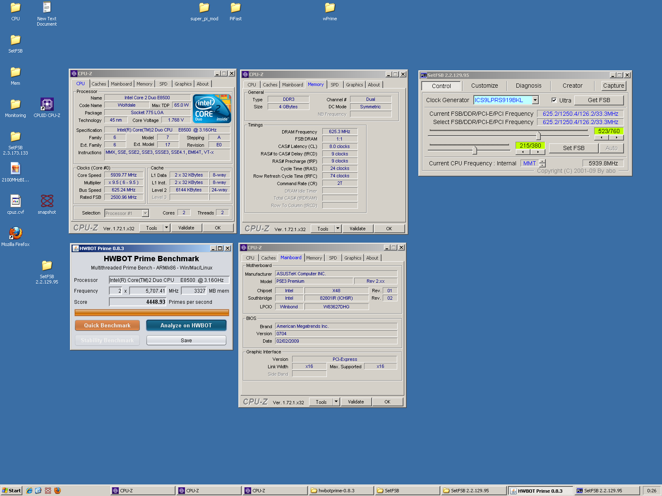This screenshot has width=662, height=496.
Task: Open super_pi_mod folder
Action: [204, 11]
